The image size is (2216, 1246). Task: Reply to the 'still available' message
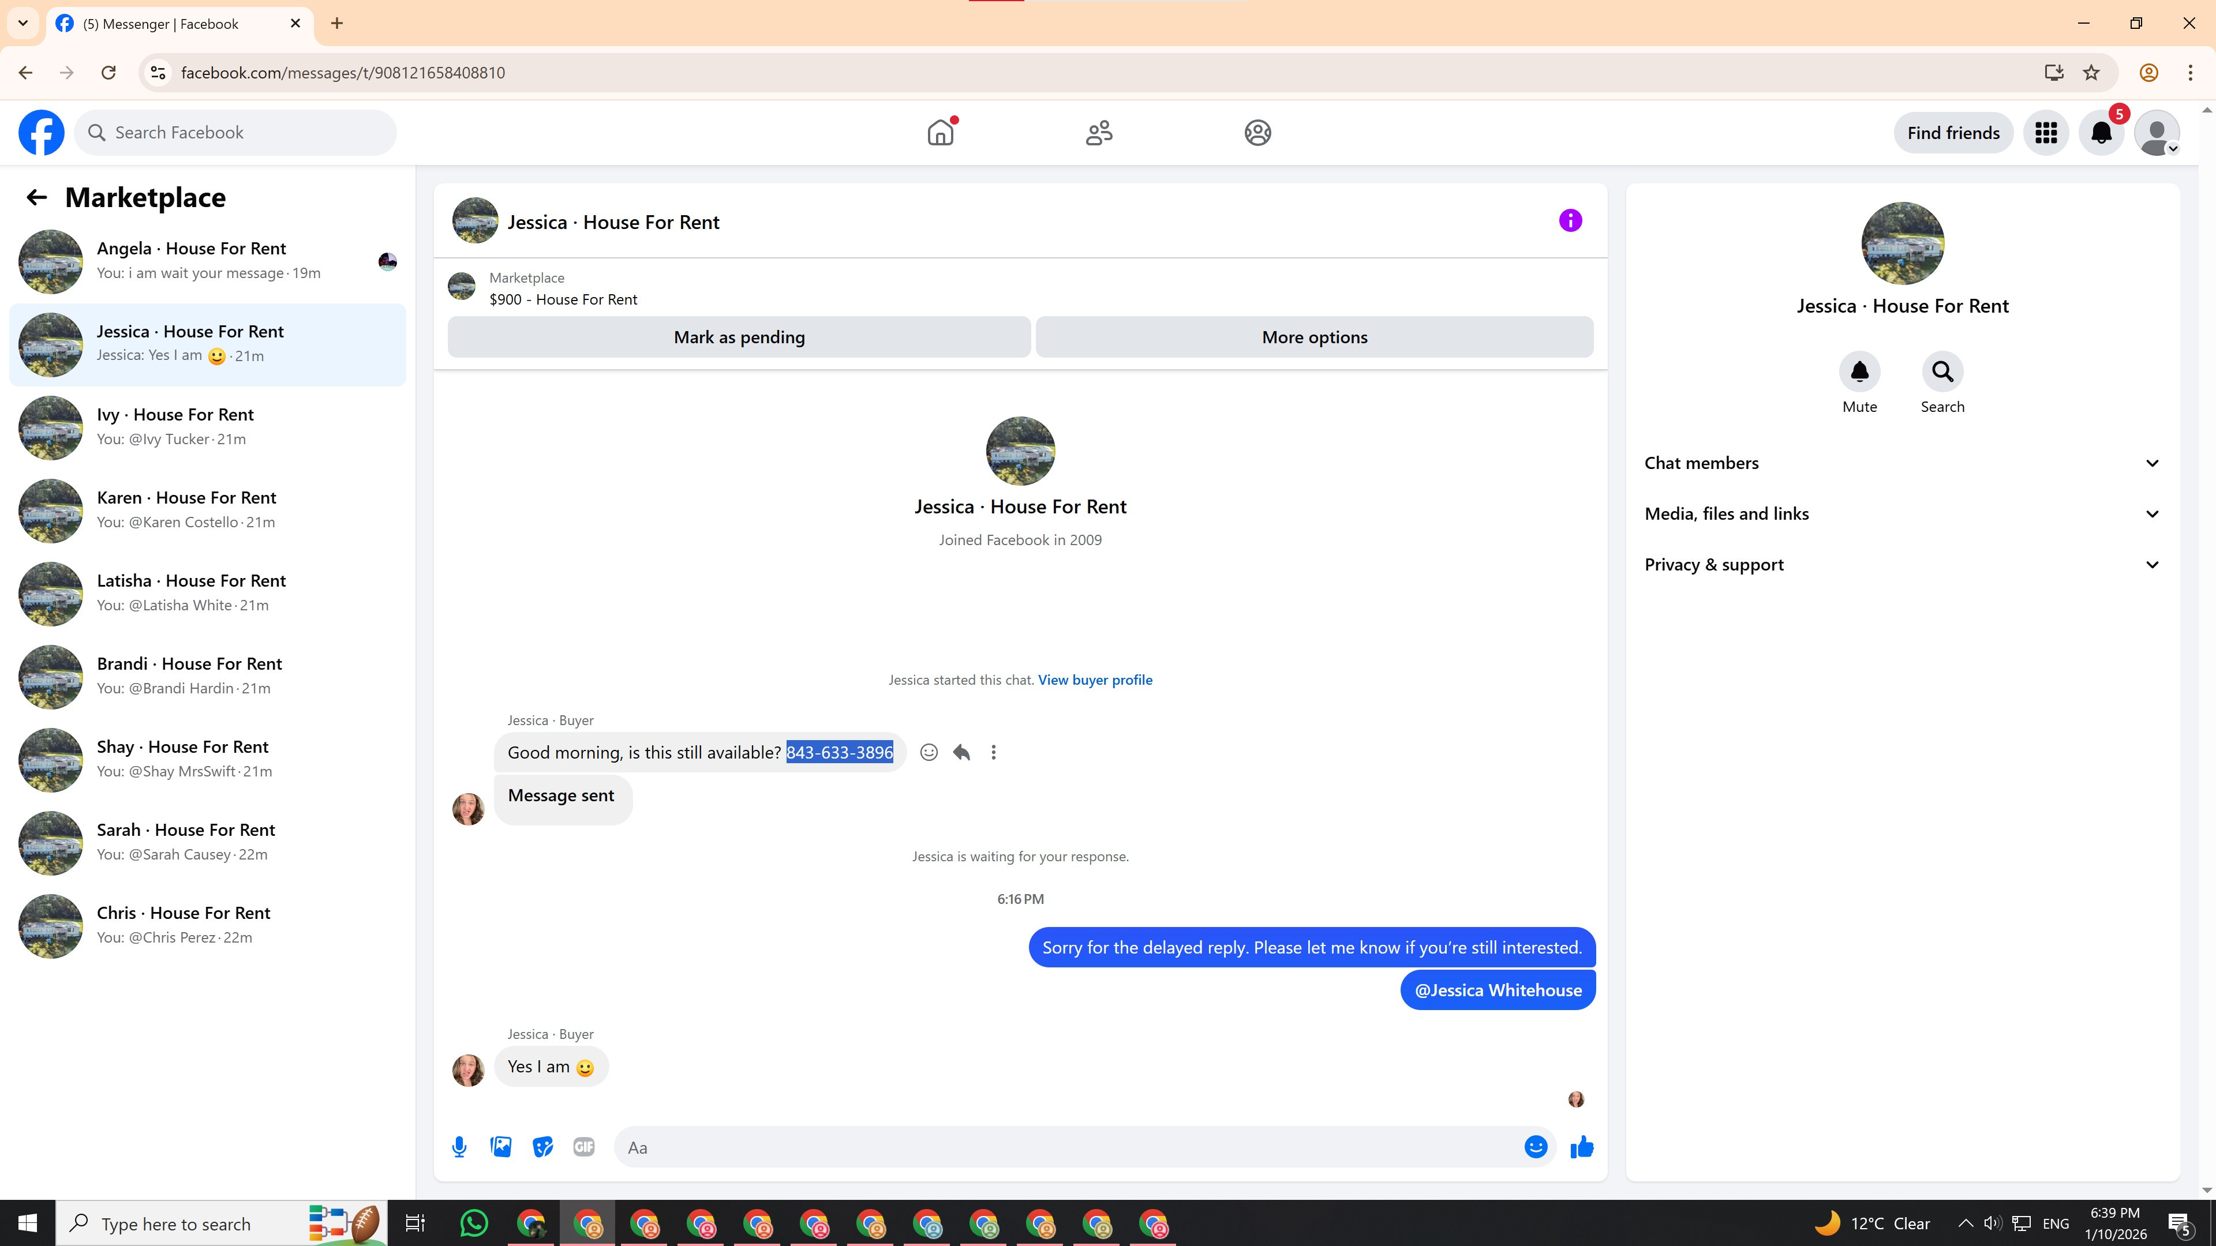pos(962,752)
